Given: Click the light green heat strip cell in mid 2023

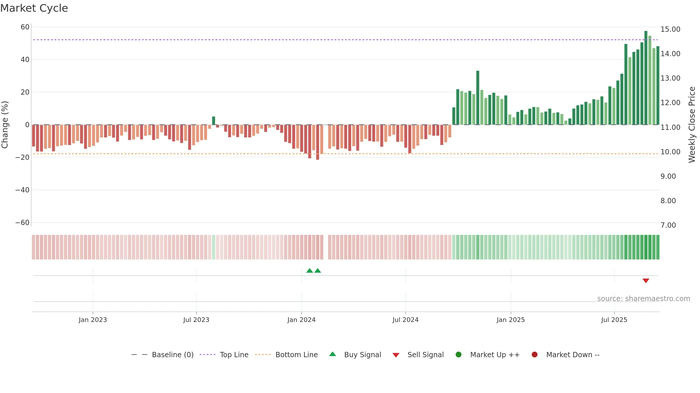Looking at the screenshot, I should (213, 247).
